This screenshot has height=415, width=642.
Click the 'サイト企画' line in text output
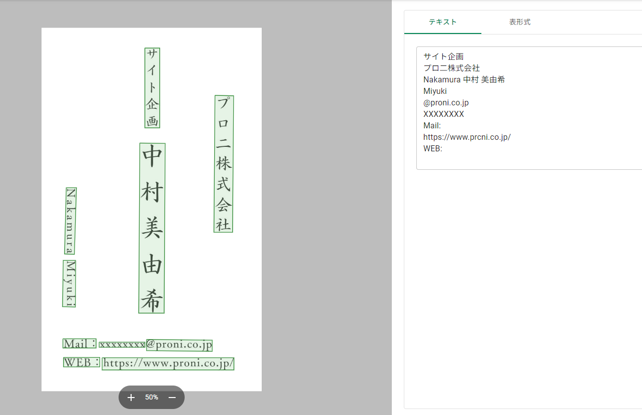tap(443, 56)
